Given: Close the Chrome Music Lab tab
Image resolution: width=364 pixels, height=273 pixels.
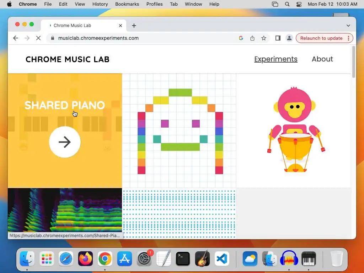Looking at the screenshot, I should click(x=121, y=26).
